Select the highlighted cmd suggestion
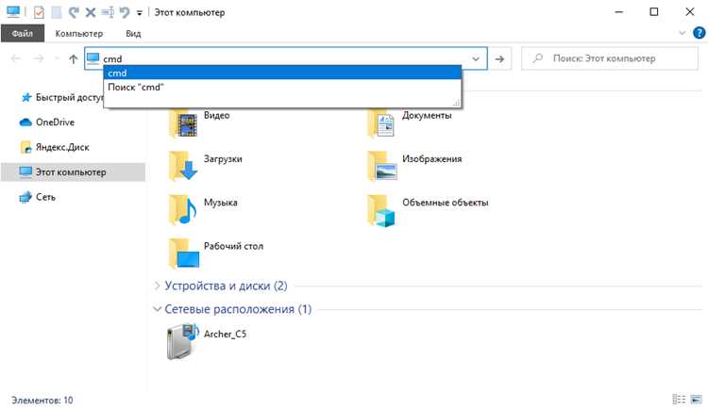The width and height of the screenshot is (708, 409). coord(282,74)
